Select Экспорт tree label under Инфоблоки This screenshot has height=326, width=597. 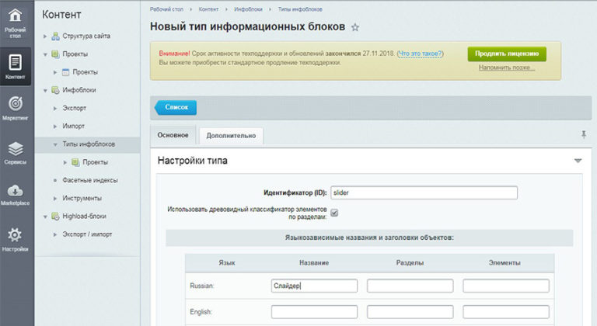[75, 108]
